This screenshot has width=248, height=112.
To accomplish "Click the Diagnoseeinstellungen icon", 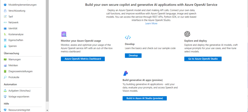I will tap(5, 71).
